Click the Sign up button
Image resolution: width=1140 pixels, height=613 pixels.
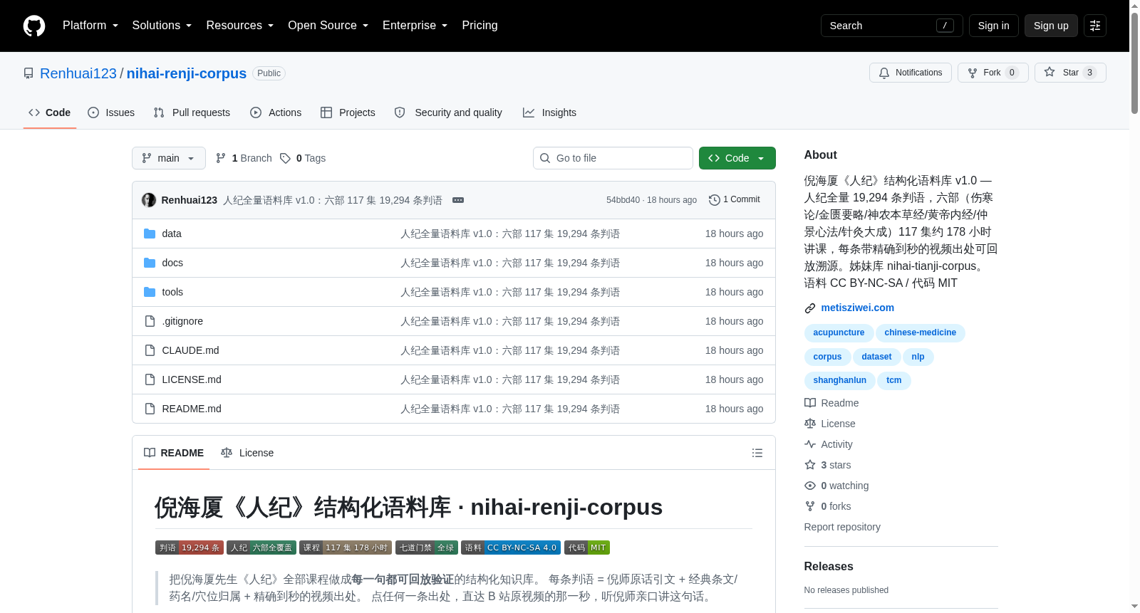click(x=1051, y=26)
